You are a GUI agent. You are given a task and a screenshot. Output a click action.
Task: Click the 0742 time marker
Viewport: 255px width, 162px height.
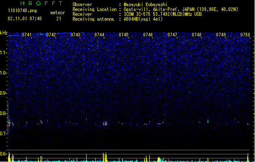coord(51,35)
